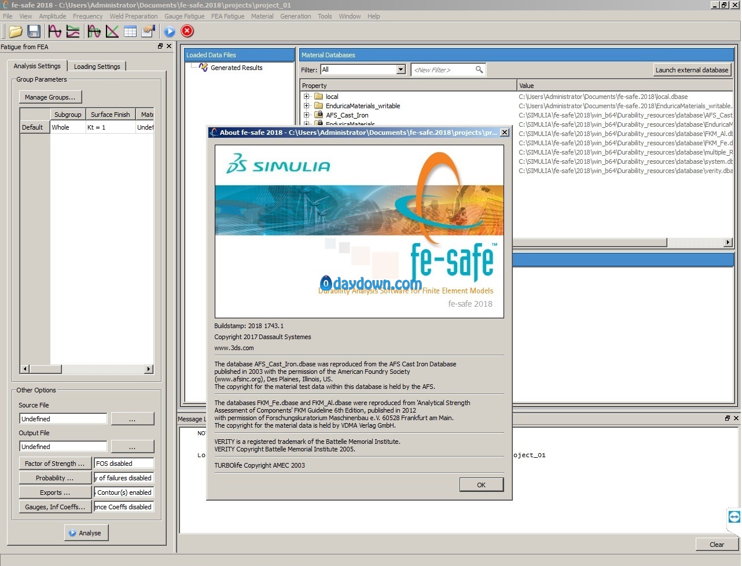Float the Fatigue from FEA panel
This screenshot has width=742, height=566.
(x=160, y=46)
